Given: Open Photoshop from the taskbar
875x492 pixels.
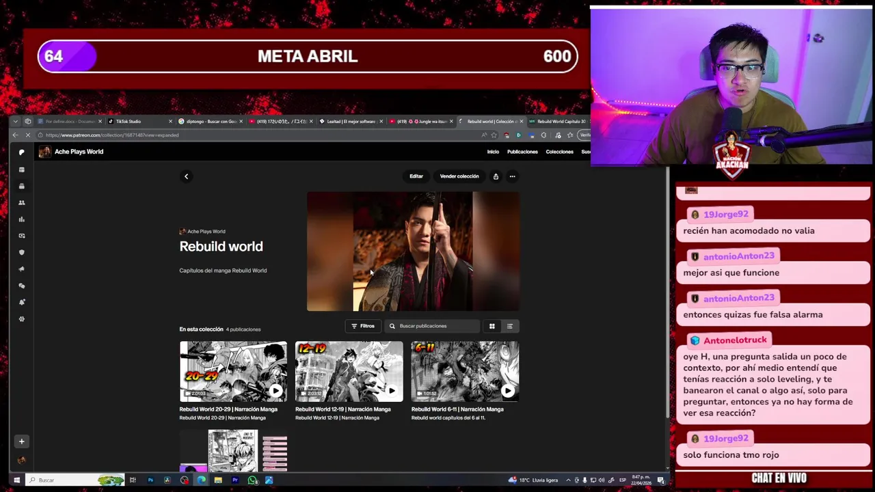Looking at the screenshot, I should click(x=150, y=480).
